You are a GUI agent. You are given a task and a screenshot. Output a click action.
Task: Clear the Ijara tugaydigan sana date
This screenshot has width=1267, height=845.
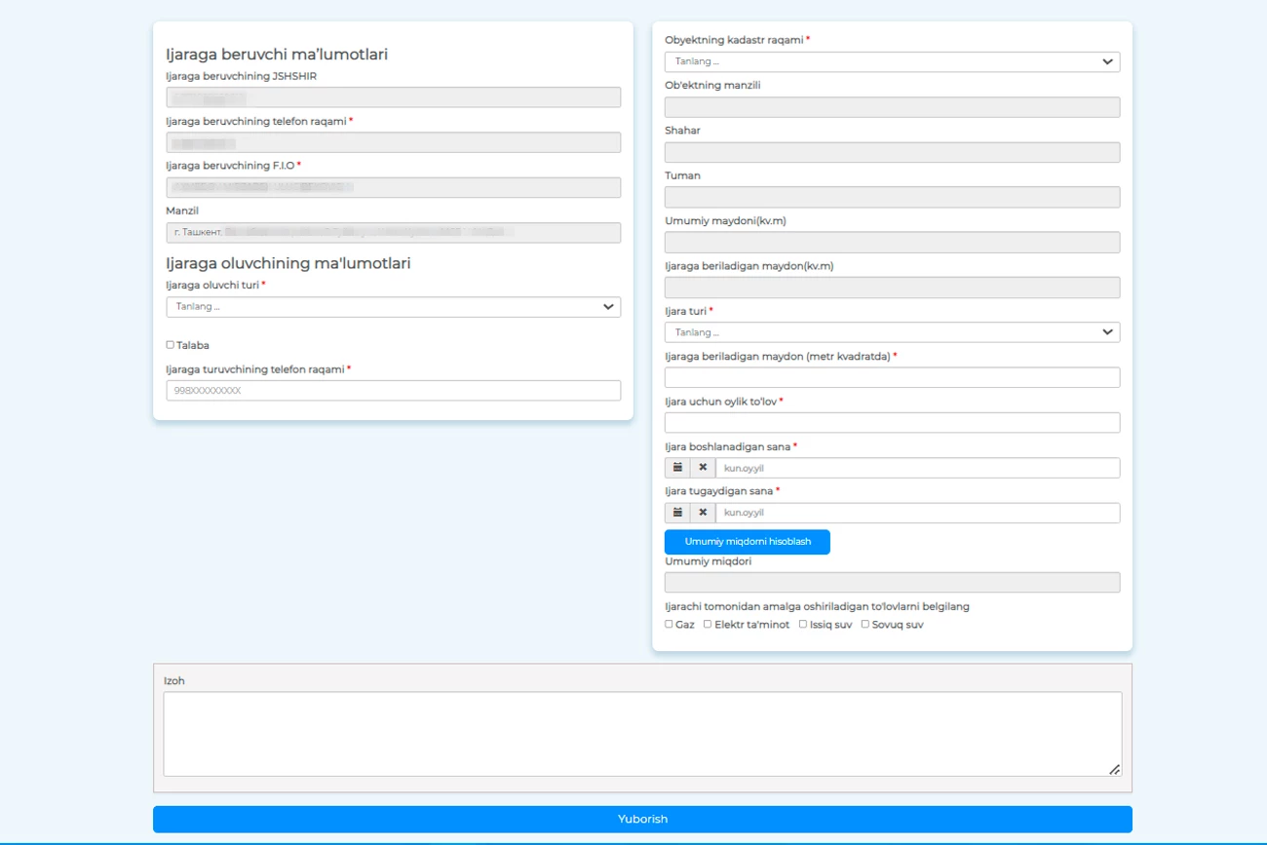pos(703,513)
